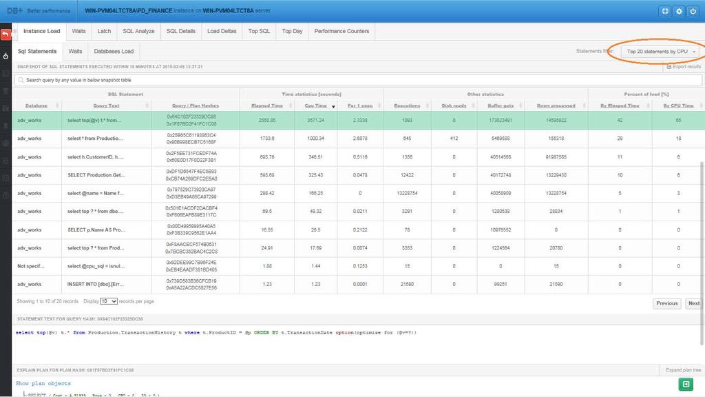Click the Previous page button
Viewport: 705px width, 397px height.
pyautogui.click(x=666, y=303)
